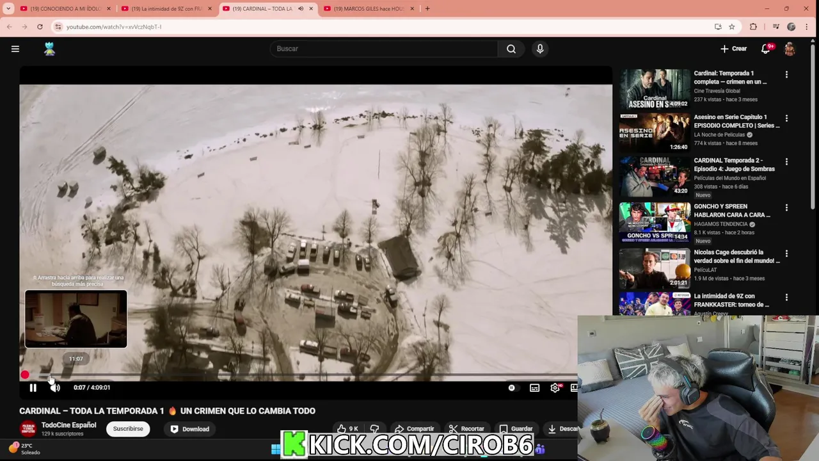Save video with Guardar button
Viewport: 819px width, 461px height.
(x=516, y=429)
